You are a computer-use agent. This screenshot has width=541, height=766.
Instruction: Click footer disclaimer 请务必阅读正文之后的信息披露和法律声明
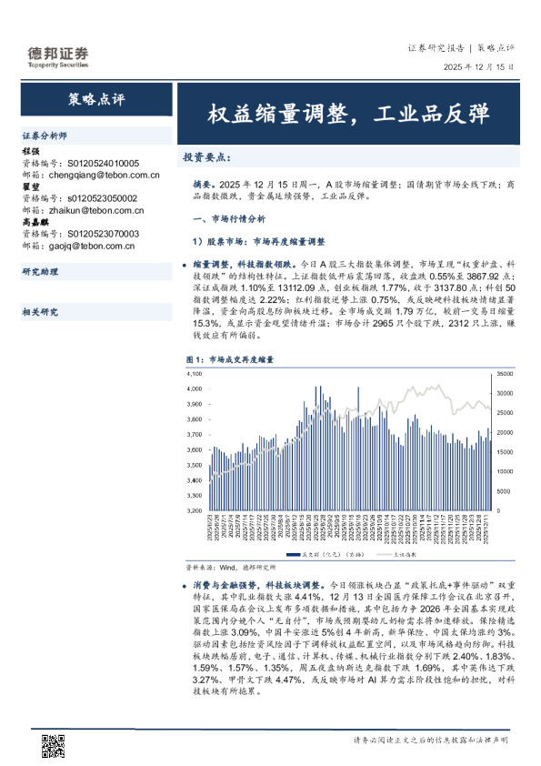[431, 741]
